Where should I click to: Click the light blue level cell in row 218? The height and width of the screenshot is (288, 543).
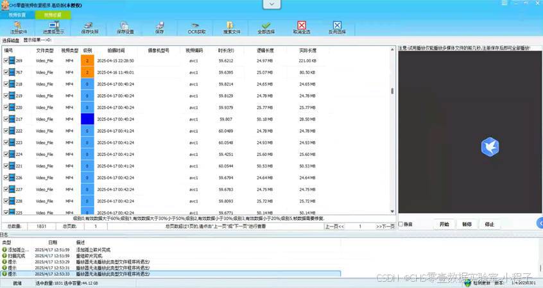click(x=87, y=84)
